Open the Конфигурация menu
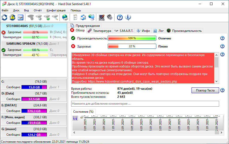This screenshot has width=229, height=144. [x=56, y=10]
